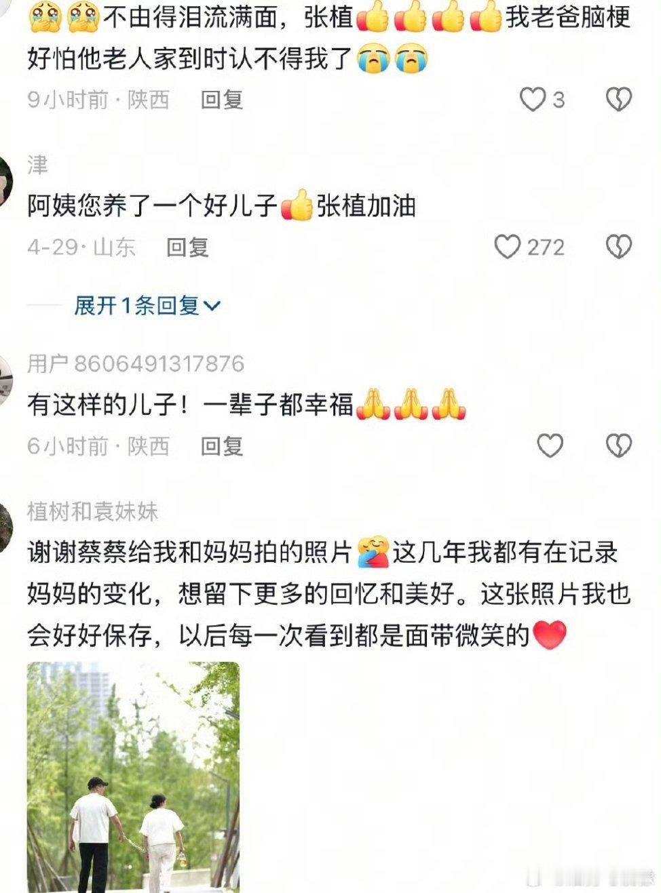The width and height of the screenshot is (661, 893).
Task: Reply to the comment posted 6小时前
Action: pyautogui.click(x=221, y=446)
